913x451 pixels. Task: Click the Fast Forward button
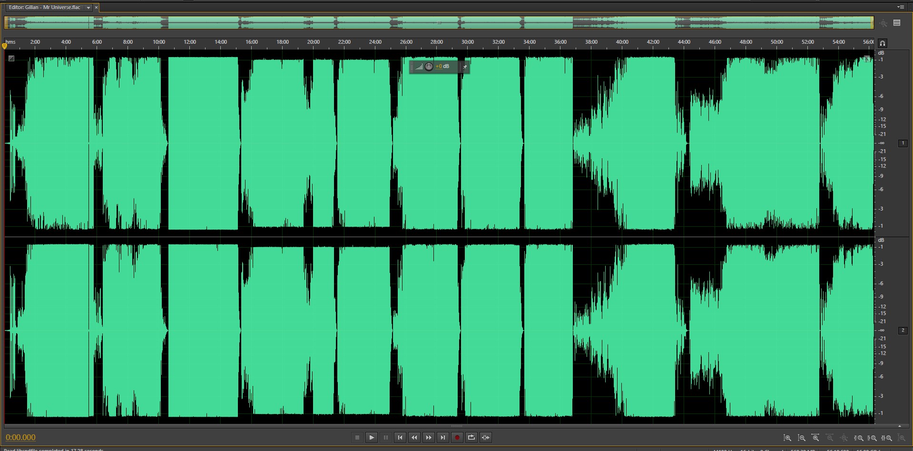click(429, 438)
